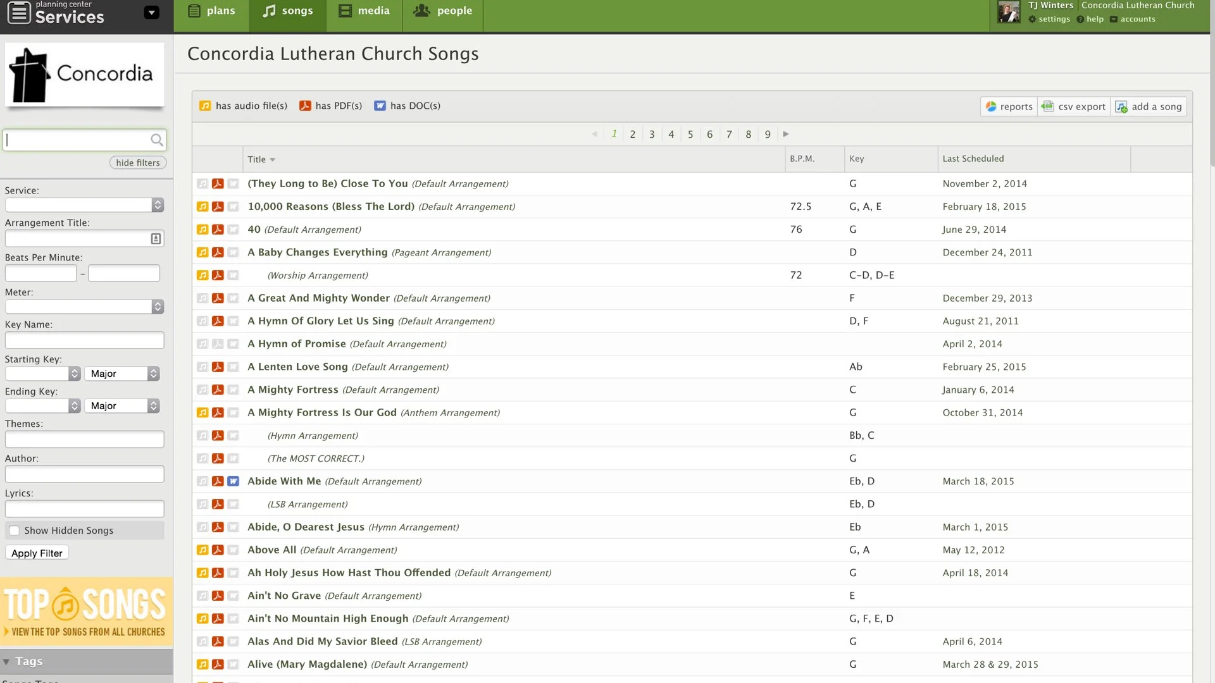The image size is (1215, 683).
Task: Click the DOC icon for Abide With Me
Action: [x=233, y=481]
